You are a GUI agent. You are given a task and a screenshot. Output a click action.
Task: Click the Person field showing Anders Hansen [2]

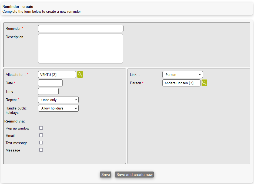click(x=181, y=83)
